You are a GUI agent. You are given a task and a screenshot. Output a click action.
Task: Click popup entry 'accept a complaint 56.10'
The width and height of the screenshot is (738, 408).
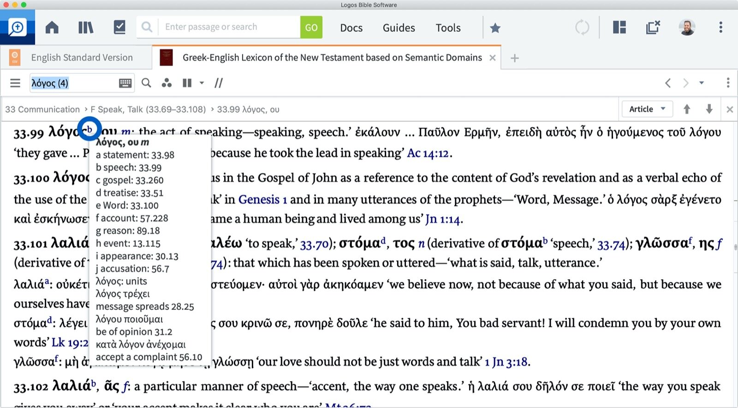click(149, 357)
